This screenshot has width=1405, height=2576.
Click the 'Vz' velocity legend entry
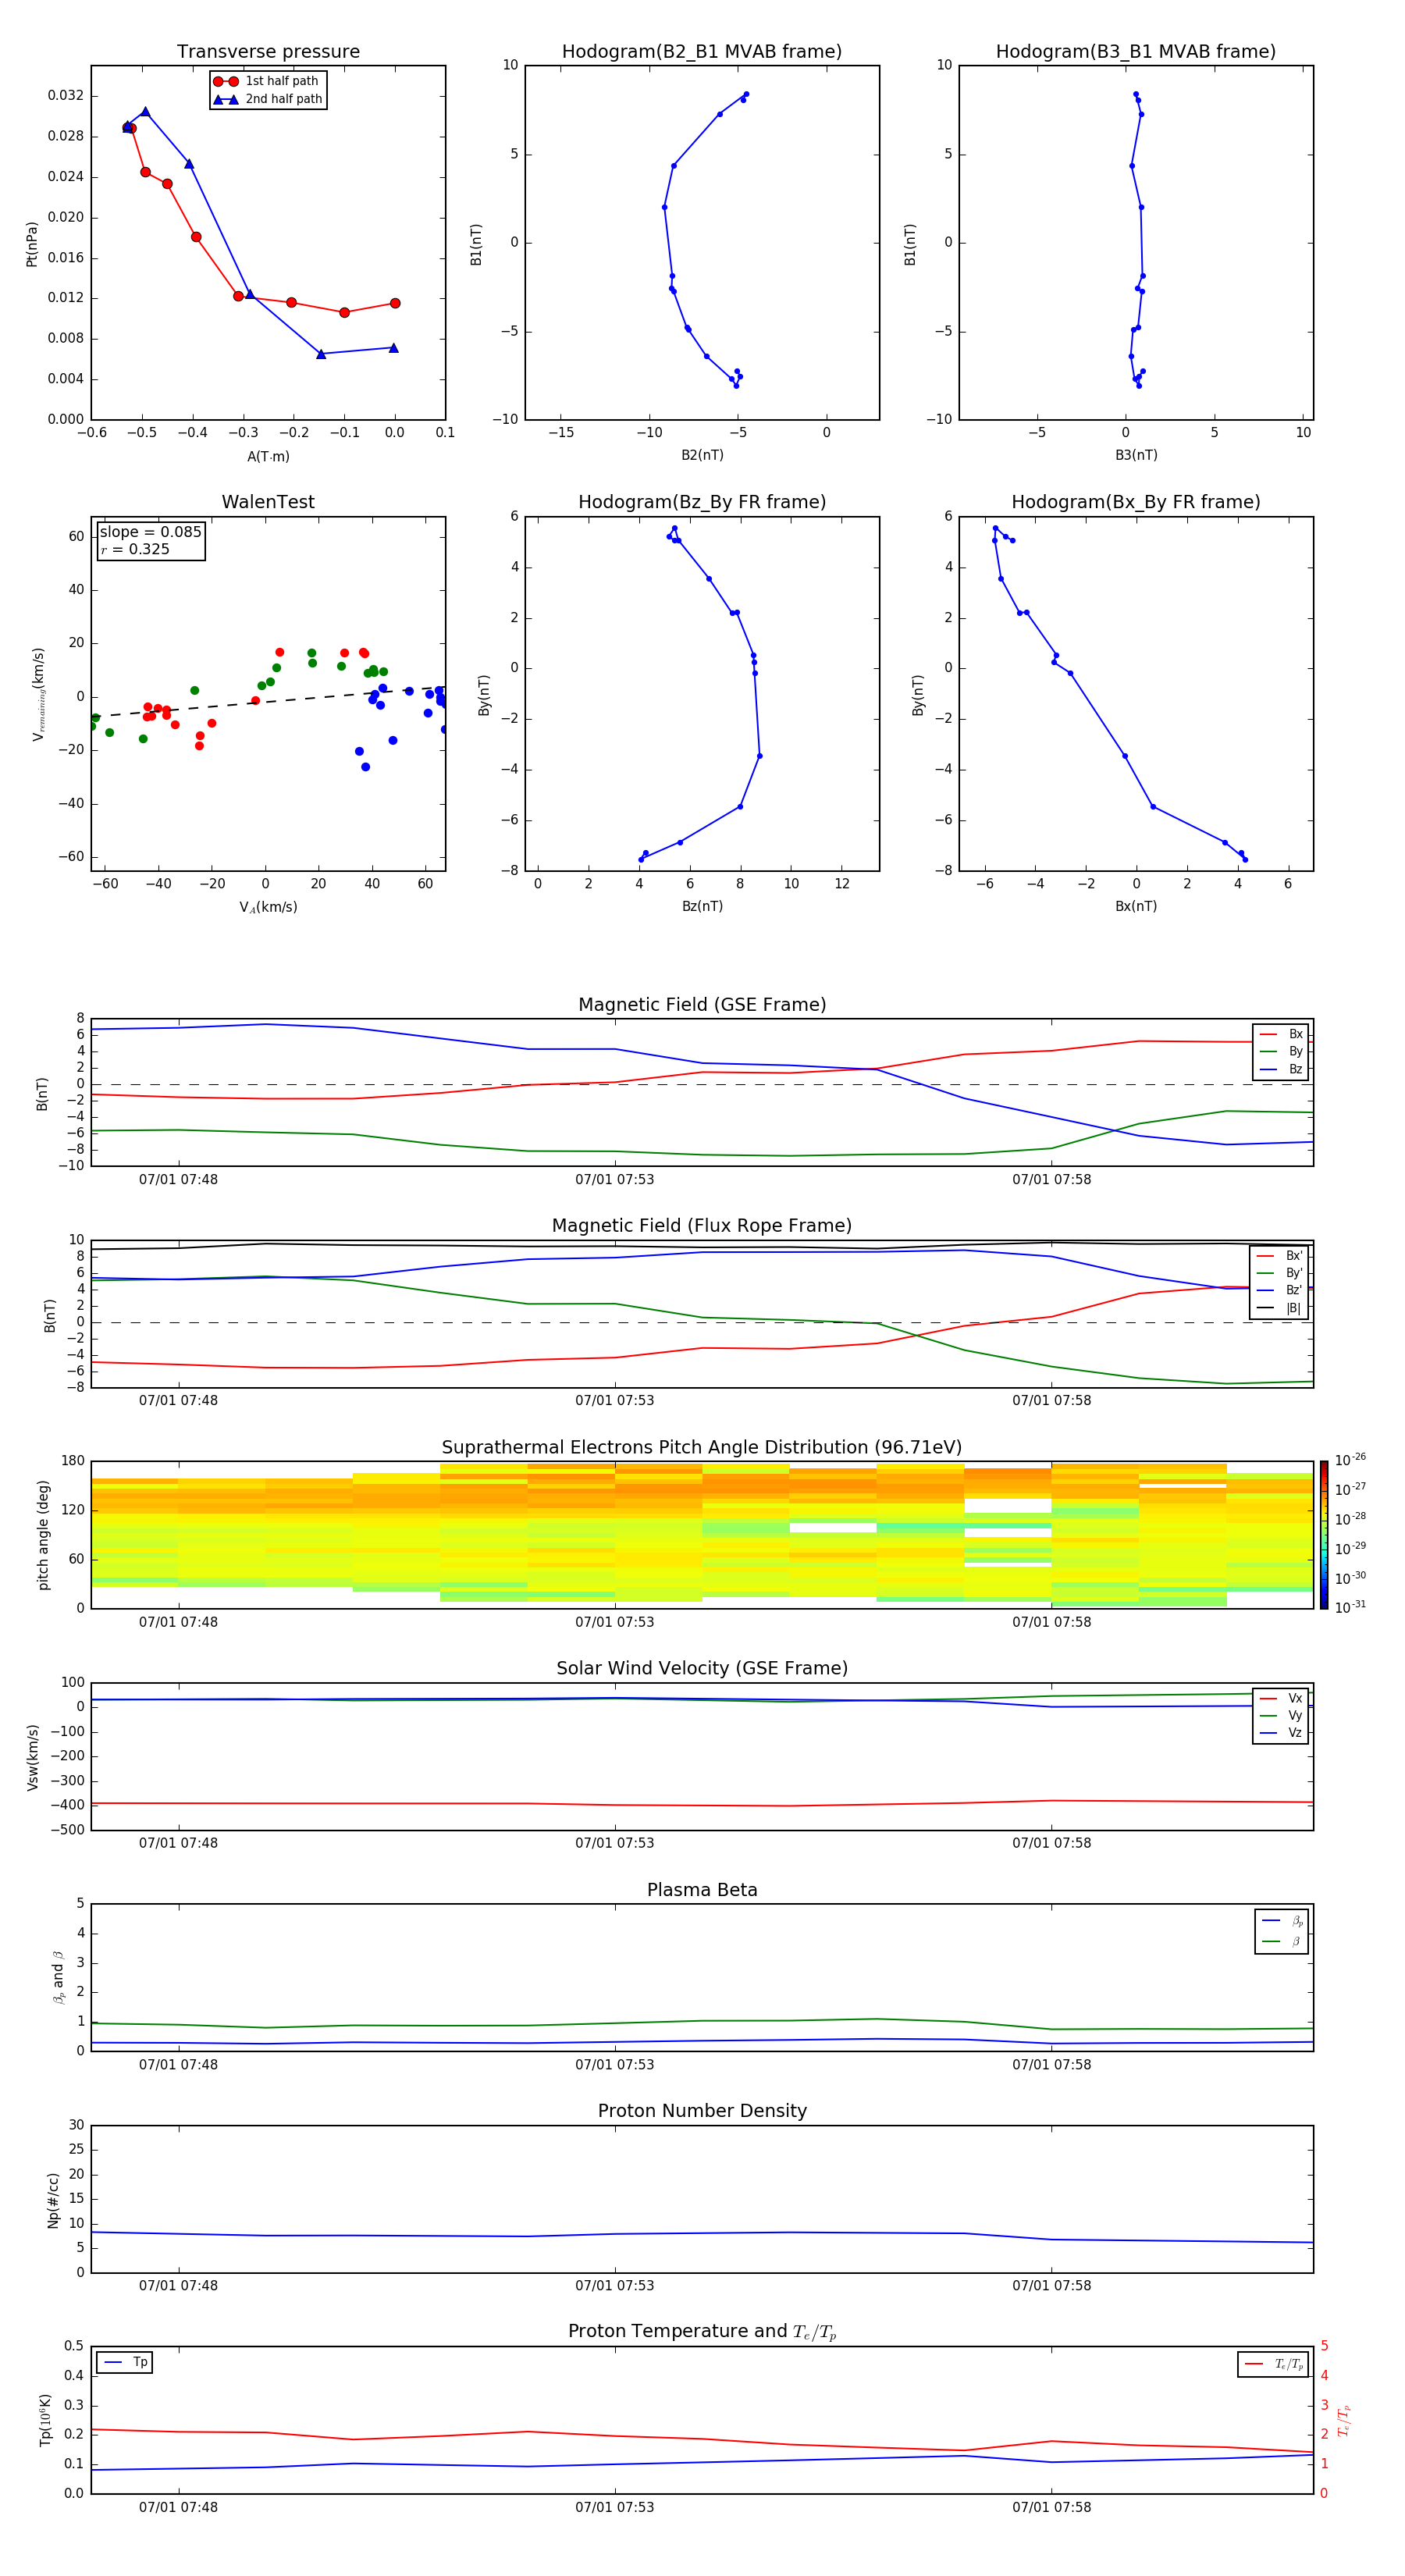[1281, 1732]
